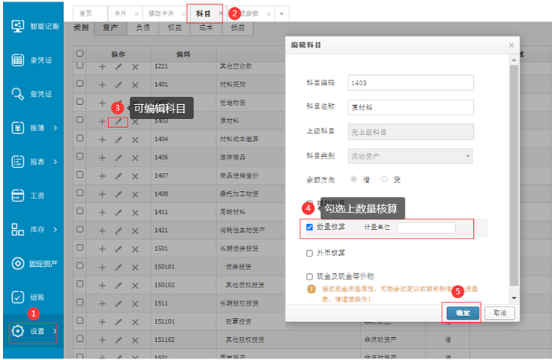The width and height of the screenshot is (552, 360).
Task: Enable the 外币核算 checkbox
Action: [309, 253]
